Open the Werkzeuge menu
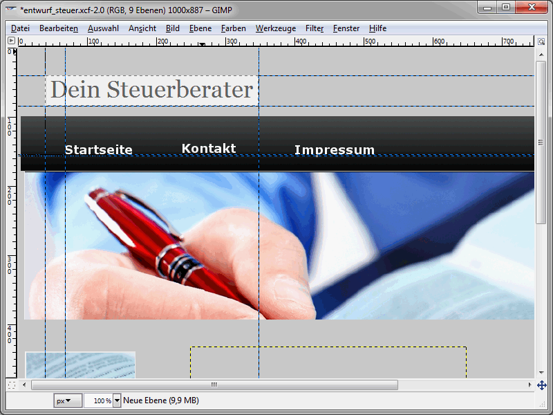553x415 pixels. tap(275, 28)
